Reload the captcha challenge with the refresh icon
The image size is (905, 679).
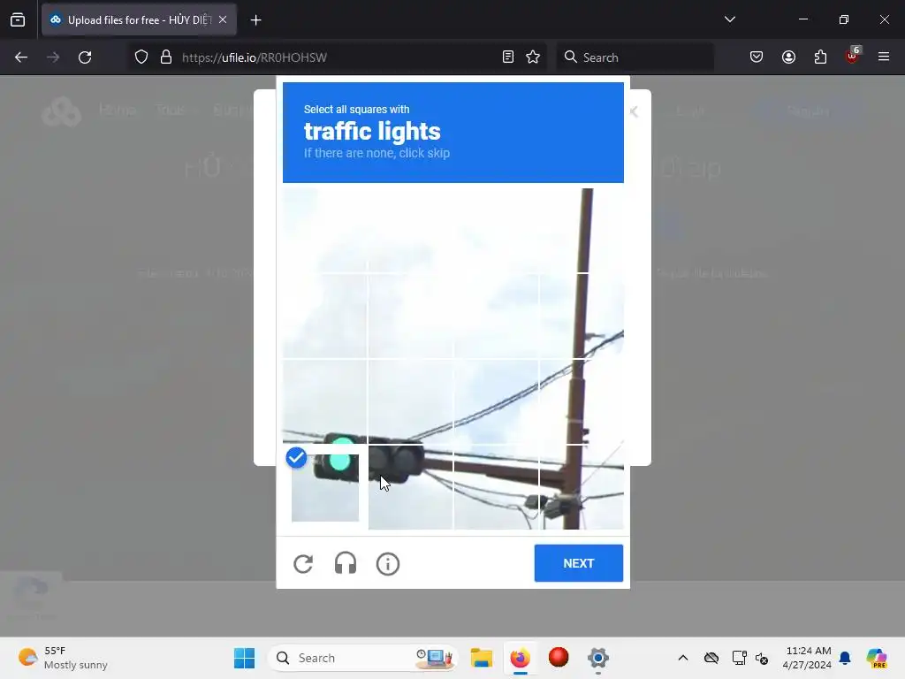point(303,563)
